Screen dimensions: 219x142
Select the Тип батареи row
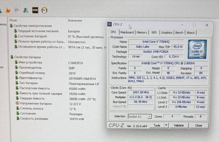point(27,83)
